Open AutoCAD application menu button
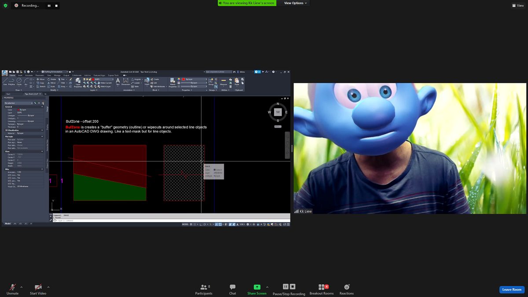Screen dimensions: 528x297 point(5,73)
